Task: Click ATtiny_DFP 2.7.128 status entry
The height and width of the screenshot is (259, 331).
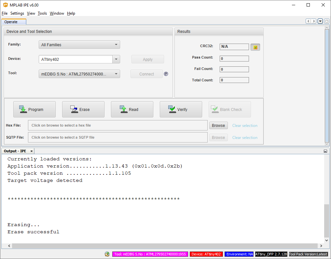Action: coord(271,254)
